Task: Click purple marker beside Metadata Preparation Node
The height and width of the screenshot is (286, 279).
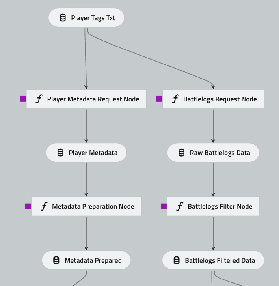Action: [28, 206]
